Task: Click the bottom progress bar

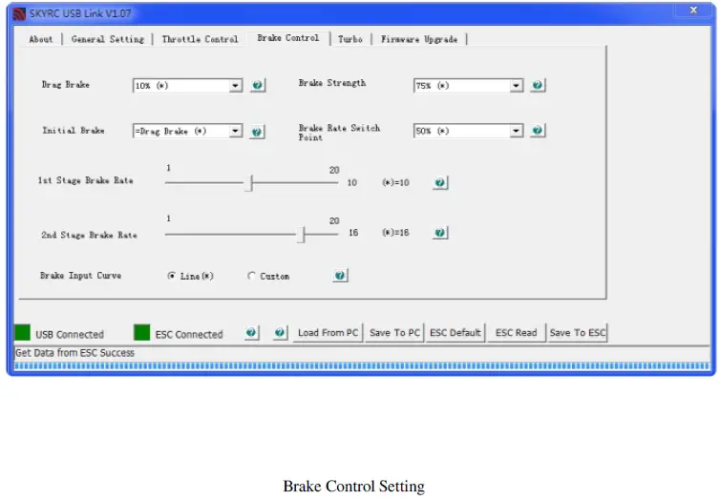Action: 362,366
